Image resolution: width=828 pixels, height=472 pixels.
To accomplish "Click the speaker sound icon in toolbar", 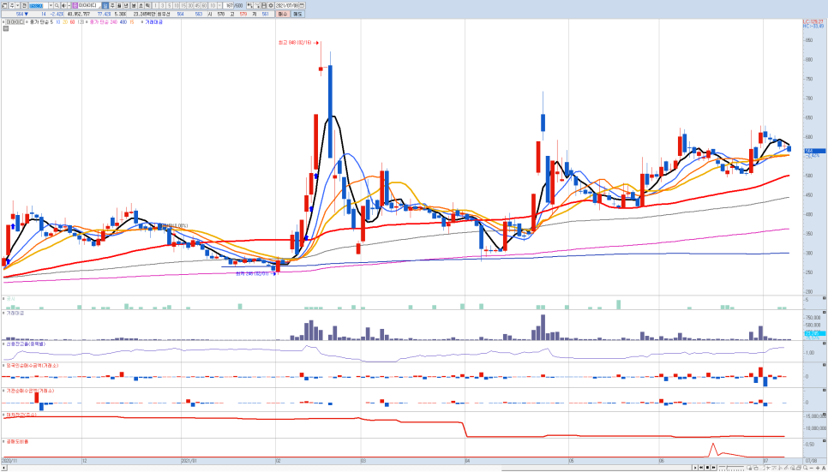I will coord(64,5).
